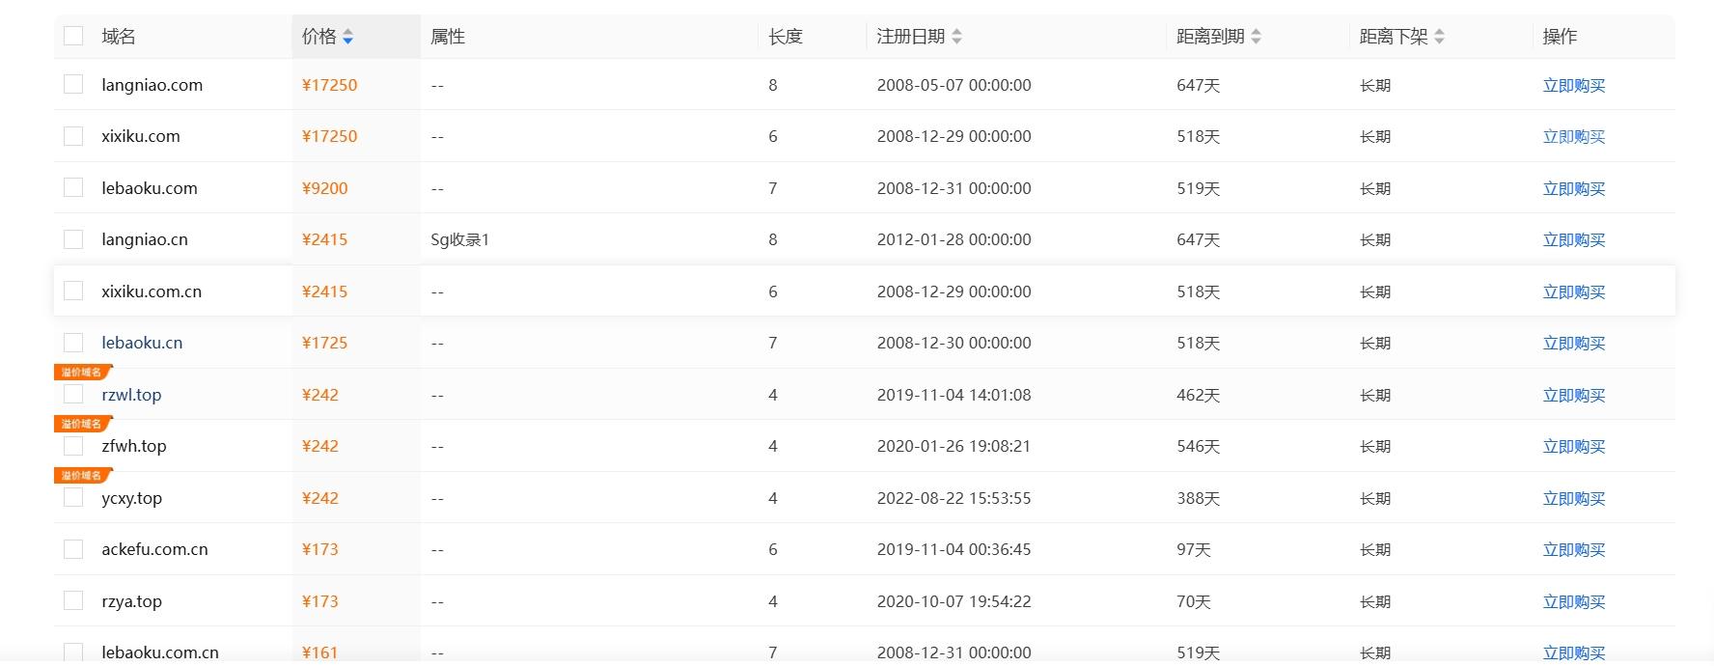This screenshot has height=666, width=1714.
Task: Sort by 距离下架 using its sort arrows
Action: coord(1439,37)
